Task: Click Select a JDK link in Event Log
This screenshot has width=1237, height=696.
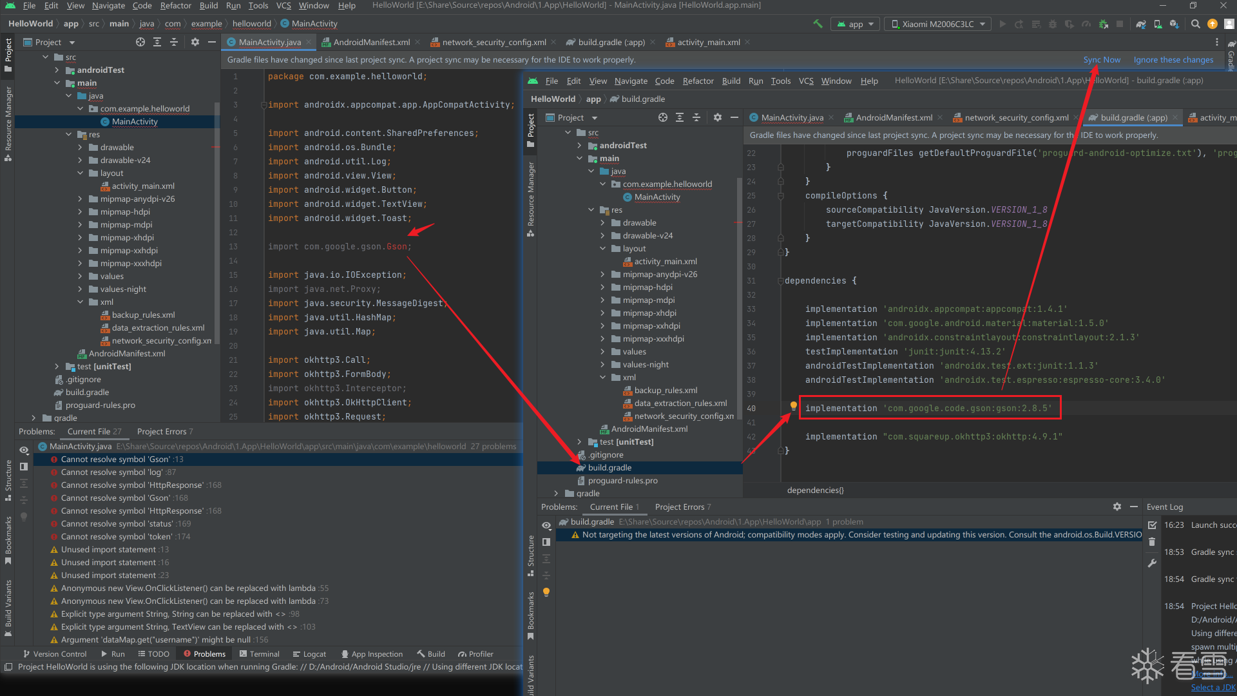Action: tap(1213, 687)
